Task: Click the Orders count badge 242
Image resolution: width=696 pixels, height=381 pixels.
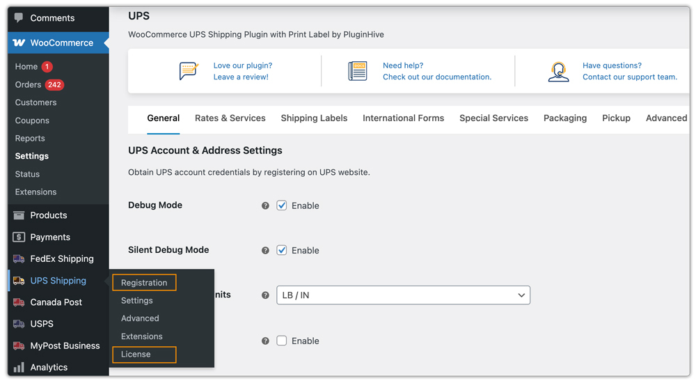Action: click(x=54, y=85)
